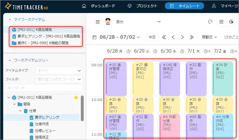Expand the 稼動日 dropdown
This screenshot has width=239, height=140.
point(209,37)
